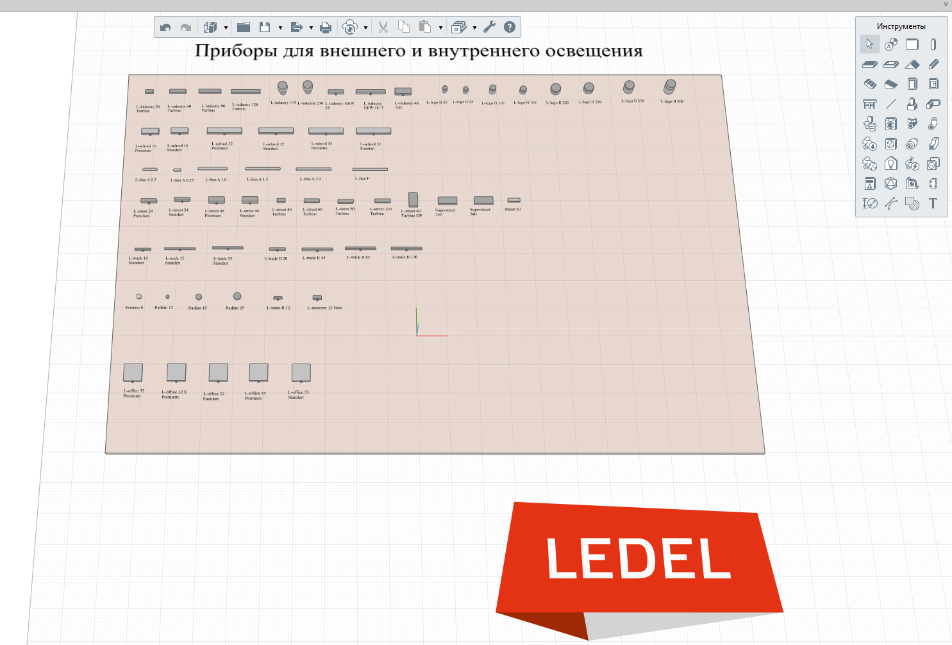The image size is (952, 645).
Task: Select the Railing tool
Action: [x=870, y=104]
